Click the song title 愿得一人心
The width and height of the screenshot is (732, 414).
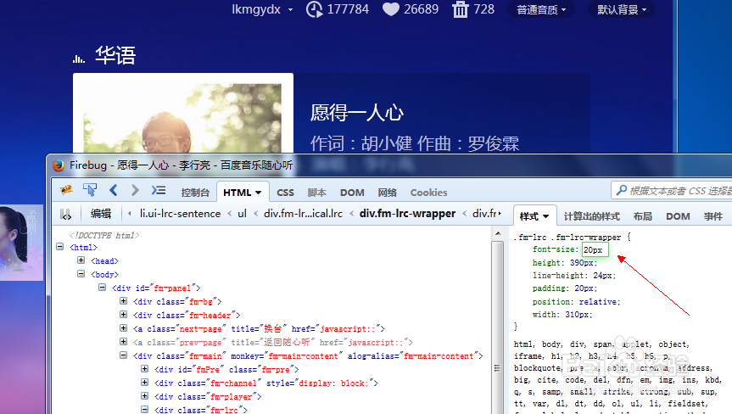[356, 113]
